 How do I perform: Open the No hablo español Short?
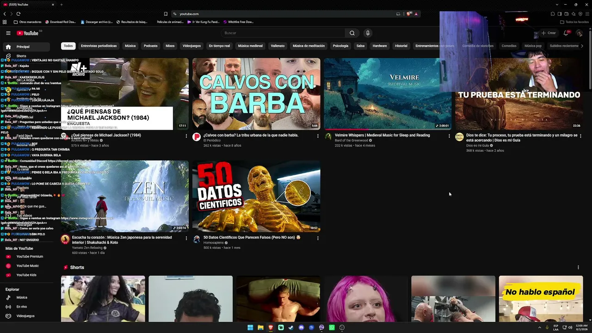click(541, 299)
